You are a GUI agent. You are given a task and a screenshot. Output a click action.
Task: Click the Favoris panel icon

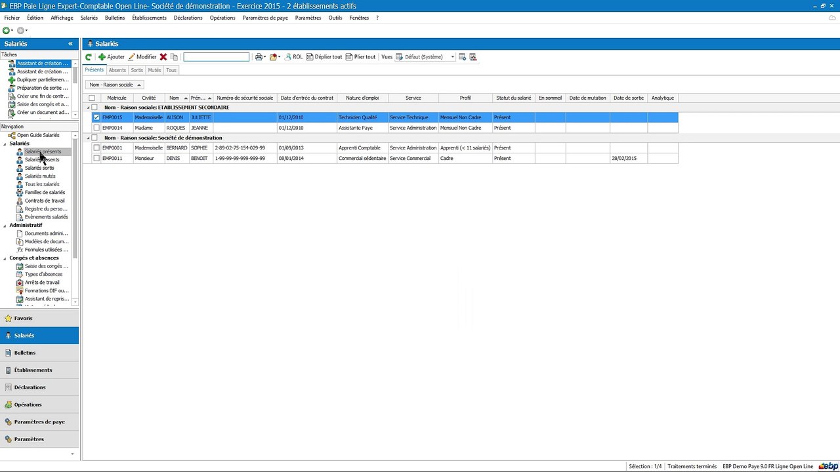pyautogui.click(x=8, y=319)
